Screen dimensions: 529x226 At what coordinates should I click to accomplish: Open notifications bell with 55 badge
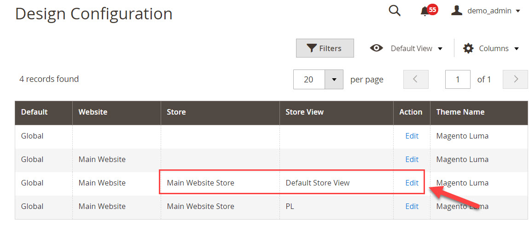(x=429, y=11)
